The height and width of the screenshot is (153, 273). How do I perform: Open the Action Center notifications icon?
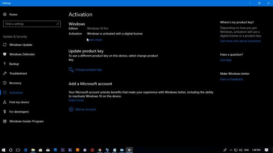tap(266, 150)
